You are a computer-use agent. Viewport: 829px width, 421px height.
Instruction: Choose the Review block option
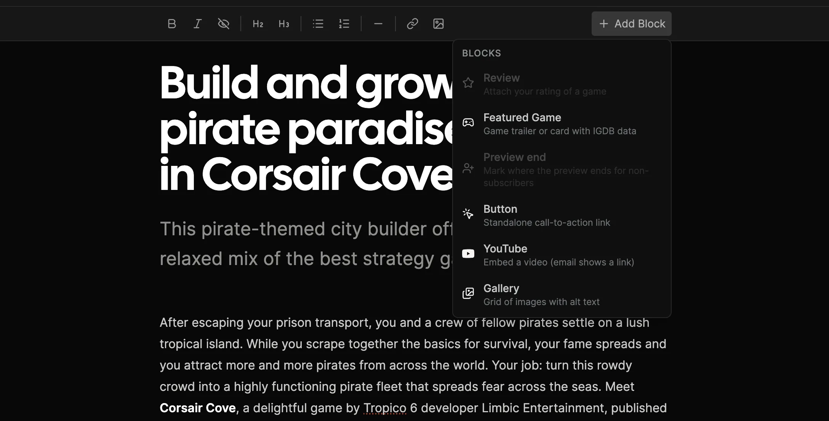[562, 84]
